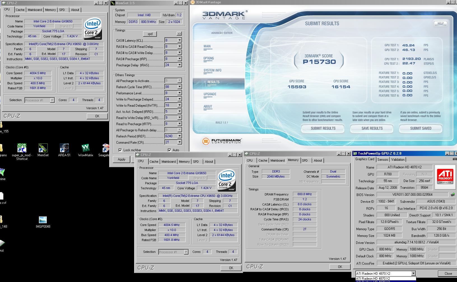The height and width of the screenshot is (282, 457).
Task: Click the P15730 3DMark score
Action: 319,62
